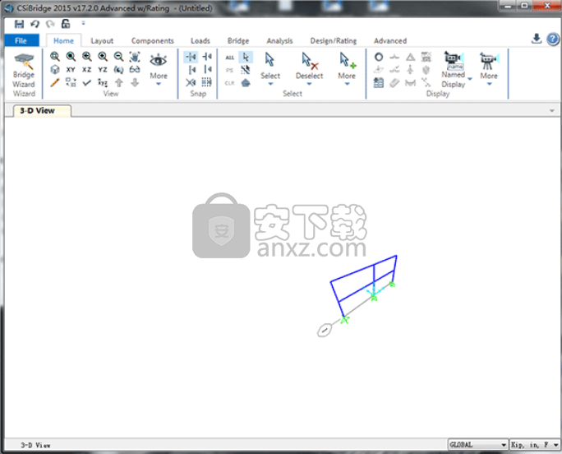The width and height of the screenshot is (562, 454).
Task: Activate the pointer selection mode icon
Action: click(x=246, y=57)
